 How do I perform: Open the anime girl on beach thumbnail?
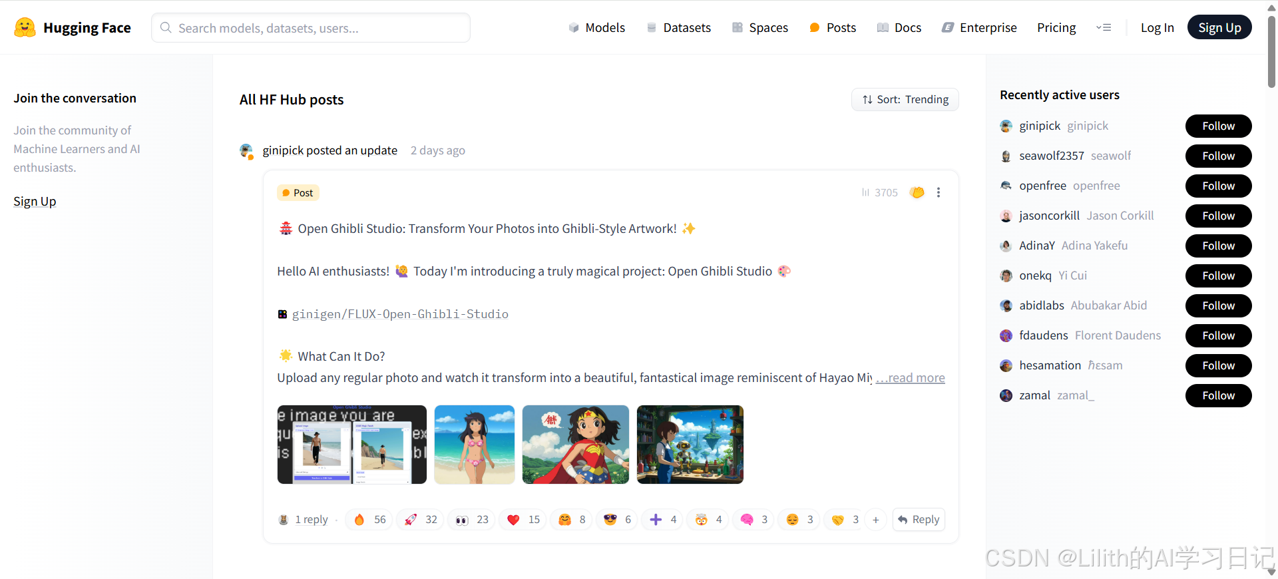coord(475,445)
